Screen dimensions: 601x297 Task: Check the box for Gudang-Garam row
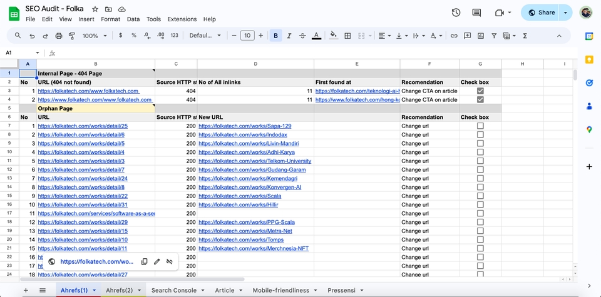(x=480, y=169)
